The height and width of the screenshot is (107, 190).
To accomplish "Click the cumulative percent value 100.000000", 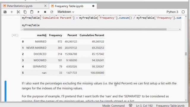I will [97, 73].
